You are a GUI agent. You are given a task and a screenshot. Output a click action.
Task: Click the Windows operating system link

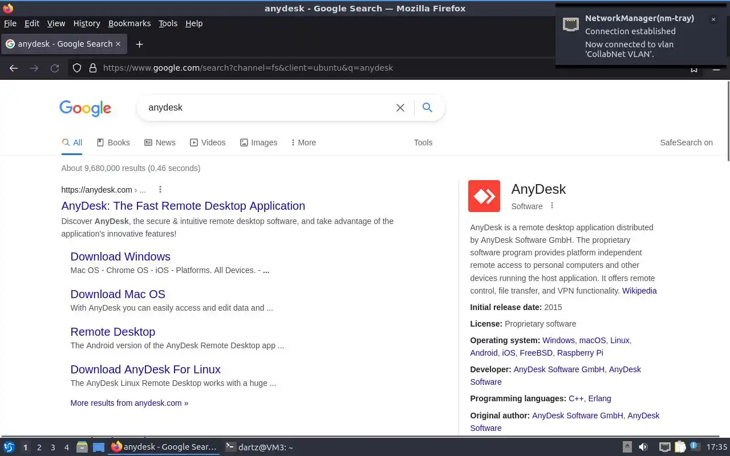558,340
